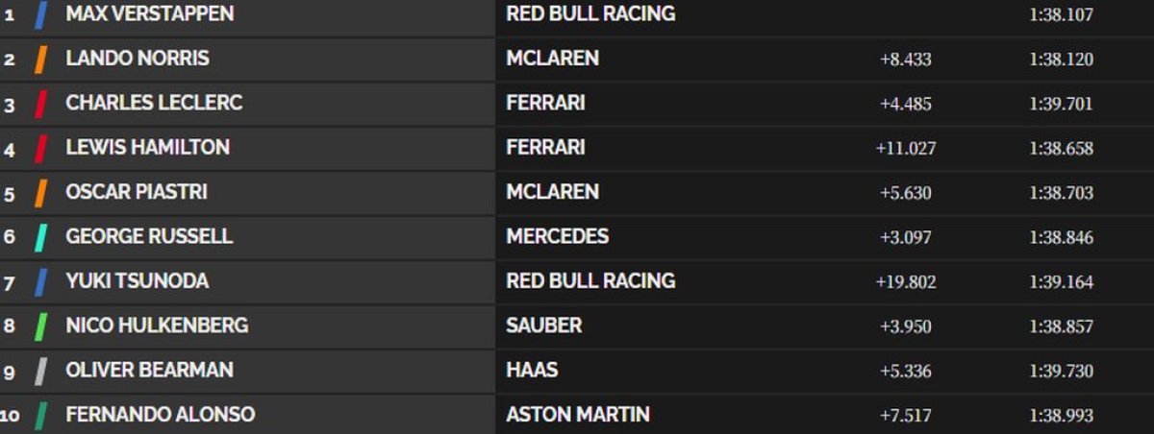Screen dimensions: 1154x434
Task: Click the Mercedes team name
Action: click(557, 236)
